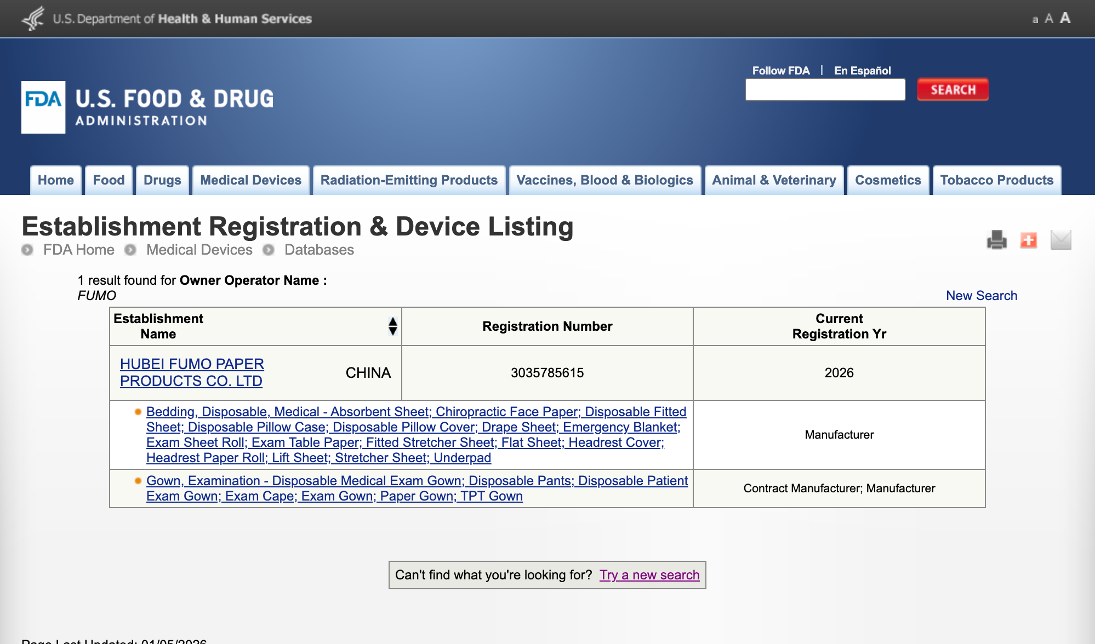Open Radiation-Emitting Products tab
This screenshot has width=1095, height=644.
409,180
